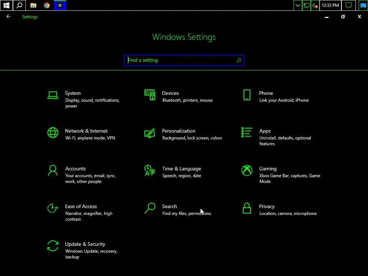The image size is (368, 276).
Task: Click 'Narrator, magnifier, high contrast' text
Action: coord(89,216)
